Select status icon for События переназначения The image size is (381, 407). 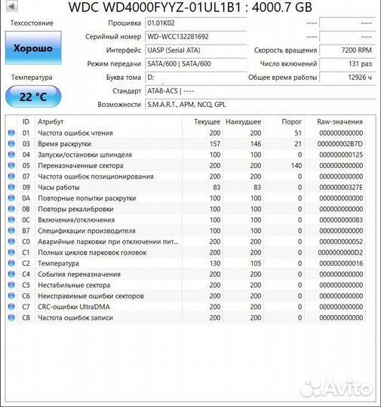click(11, 274)
